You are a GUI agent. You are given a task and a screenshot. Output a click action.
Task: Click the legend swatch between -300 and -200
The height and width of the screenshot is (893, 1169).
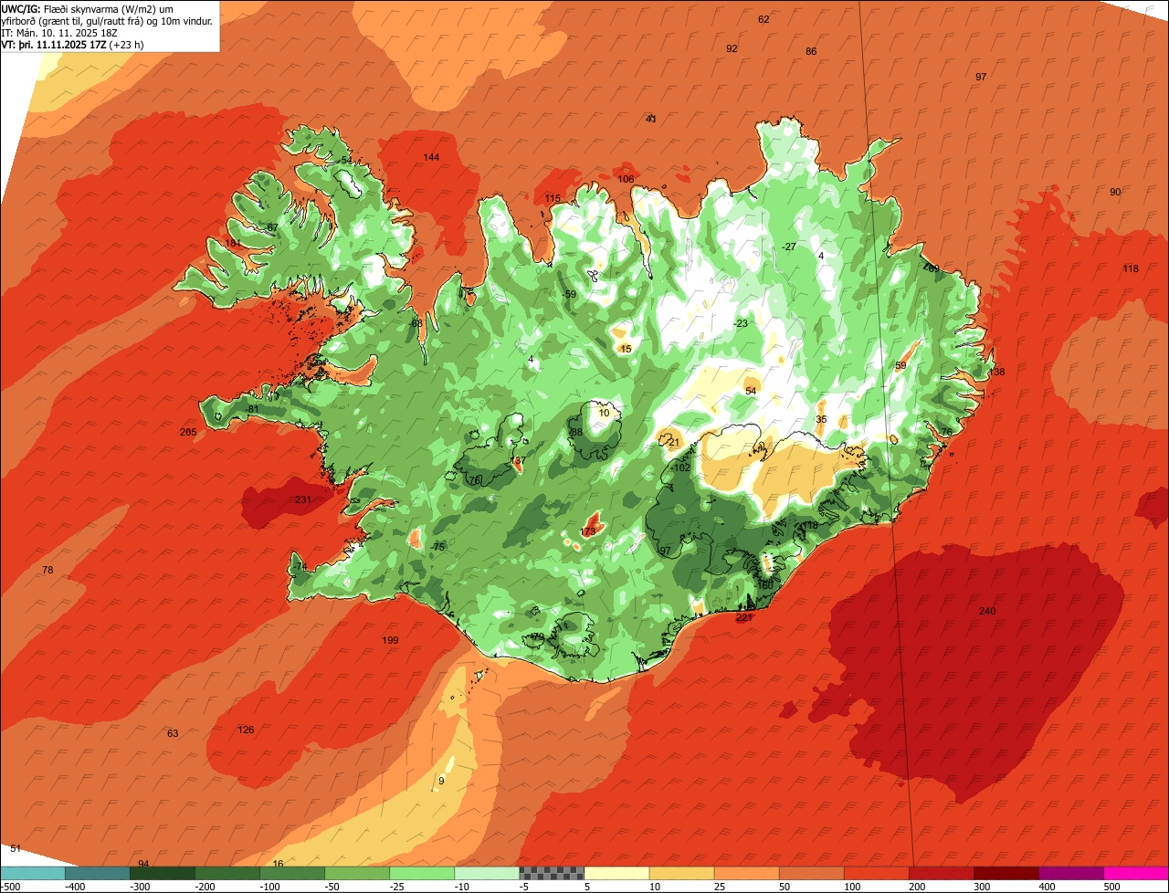162,873
